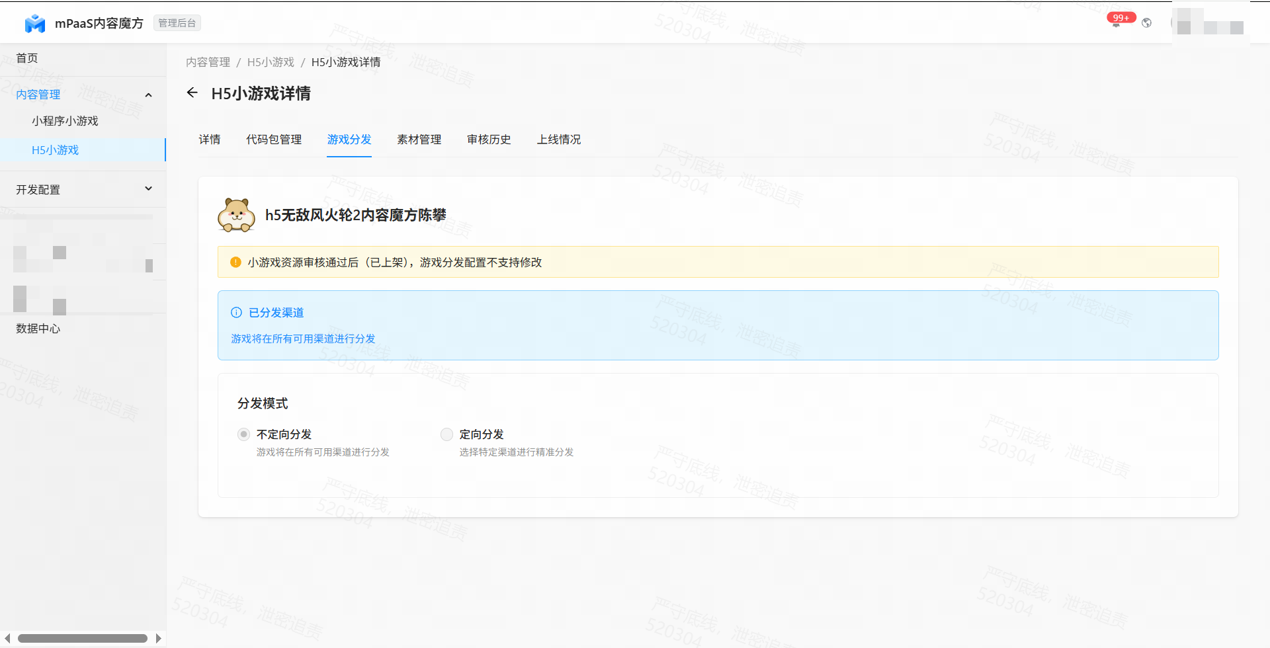Select the 不定向分发 radio button
This screenshot has width=1270, height=648.
(244, 434)
